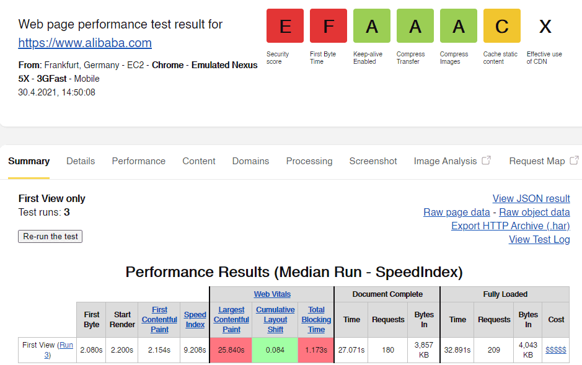Click the Test runs: 3 text
582x365 pixels.
[44, 212]
